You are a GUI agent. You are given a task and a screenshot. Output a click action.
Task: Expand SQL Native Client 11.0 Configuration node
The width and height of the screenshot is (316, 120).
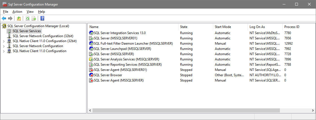[x=4, y=51]
